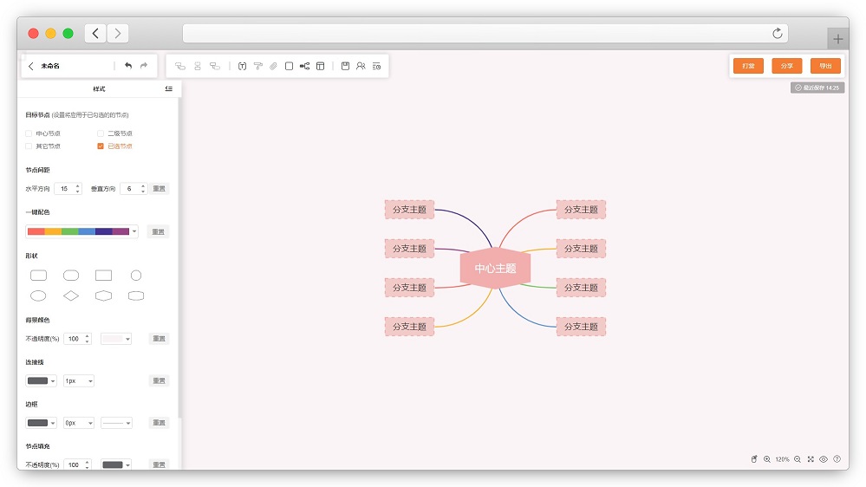Open the 背景颜色 color swatch picker
Screen dimensions: 866x487
[116, 339]
